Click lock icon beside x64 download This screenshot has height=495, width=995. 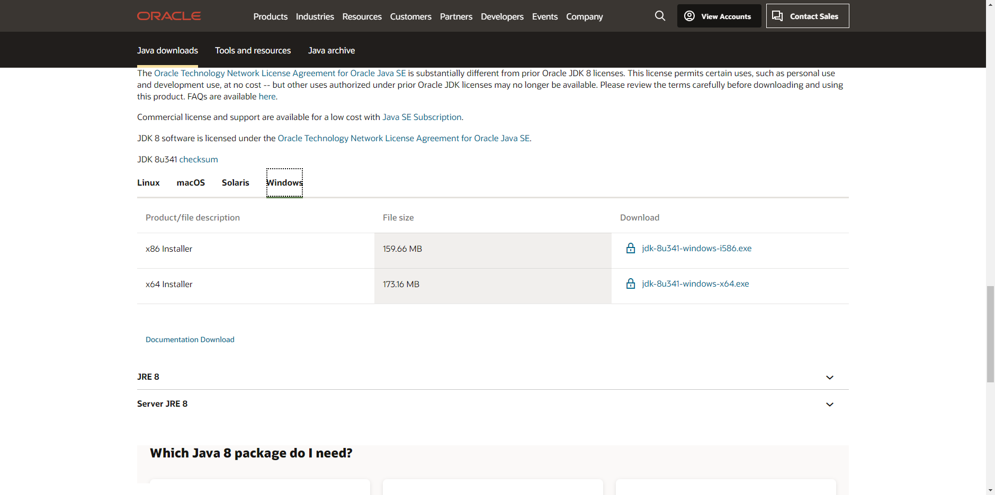(x=631, y=284)
